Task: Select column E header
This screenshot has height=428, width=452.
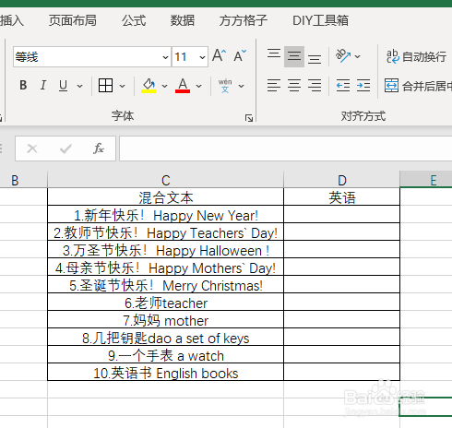Action: (x=426, y=180)
